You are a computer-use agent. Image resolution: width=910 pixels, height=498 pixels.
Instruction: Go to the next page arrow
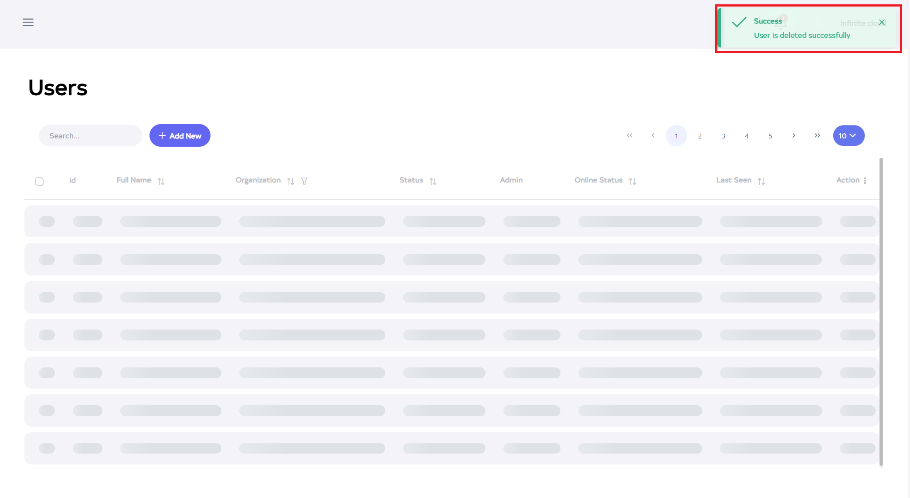[x=794, y=136]
